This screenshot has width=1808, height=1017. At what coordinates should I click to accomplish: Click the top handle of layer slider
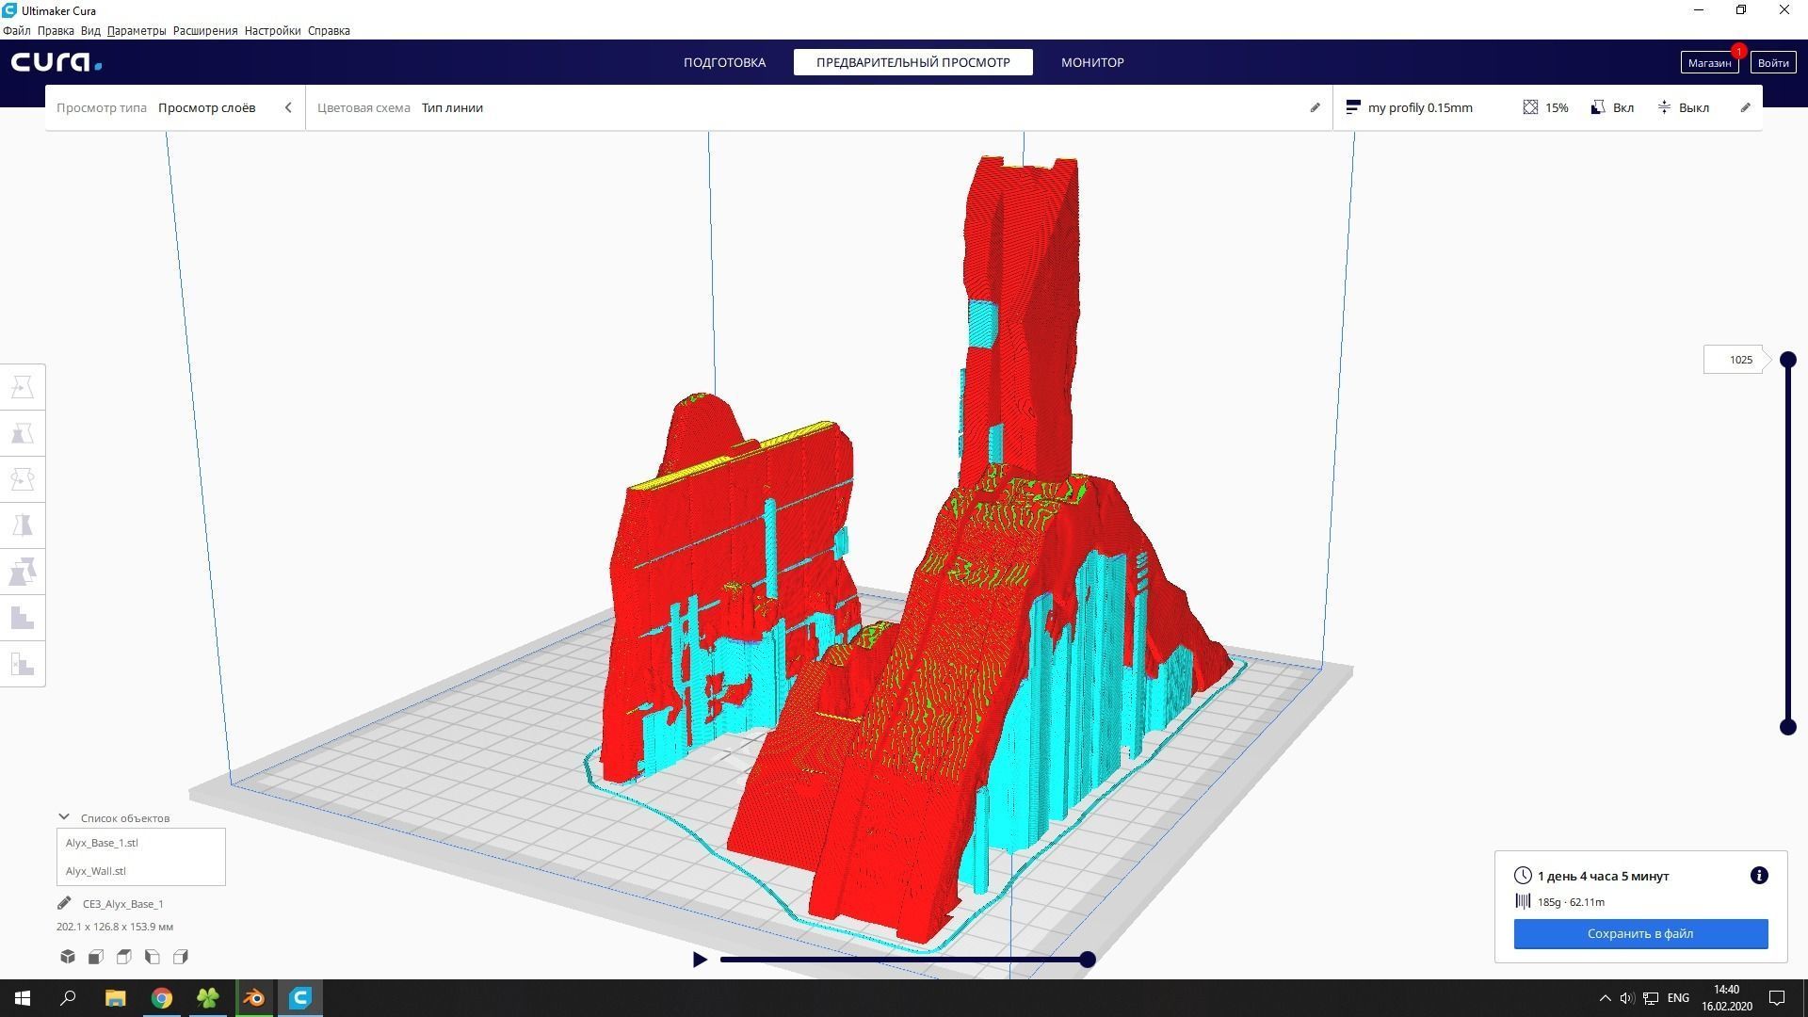pyautogui.click(x=1787, y=360)
